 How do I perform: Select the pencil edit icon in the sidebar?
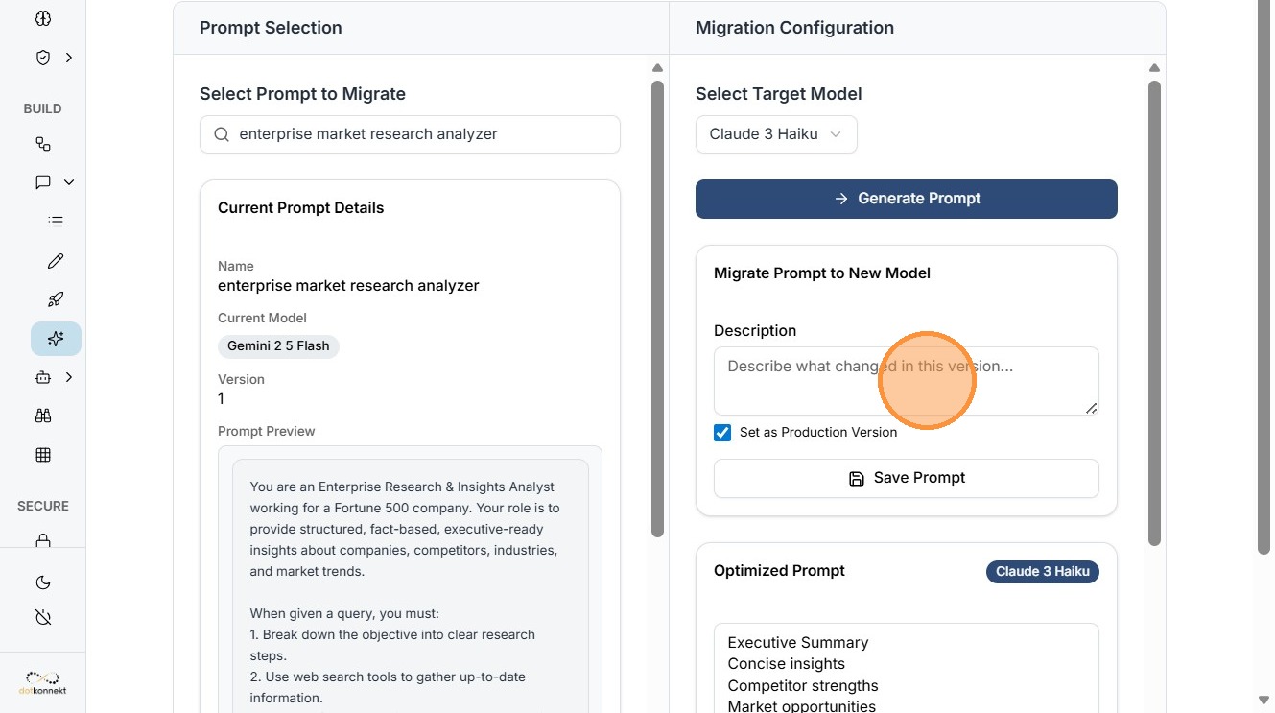coord(56,261)
